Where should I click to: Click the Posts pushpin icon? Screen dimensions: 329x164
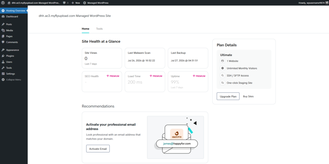coord(3,24)
